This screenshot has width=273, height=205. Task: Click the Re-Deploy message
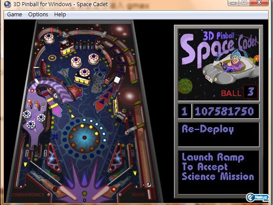[x=208, y=130]
